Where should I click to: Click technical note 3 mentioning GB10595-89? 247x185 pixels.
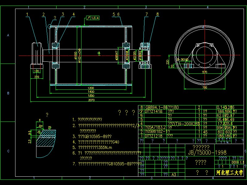click(x=92, y=136)
